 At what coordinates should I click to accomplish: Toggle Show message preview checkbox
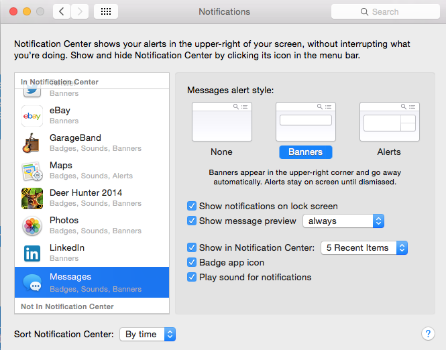(x=192, y=221)
